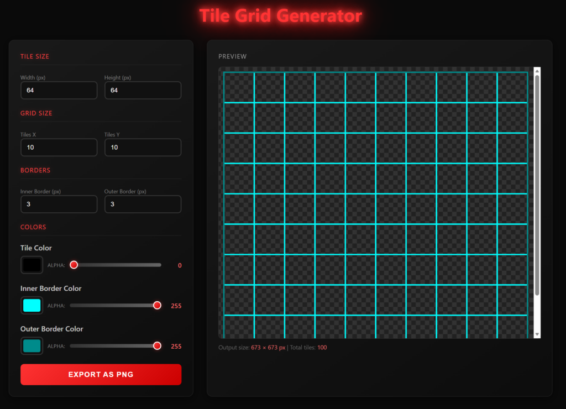Click the Tile Color black swatch
Image resolution: width=566 pixels, height=409 pixels.
click(x=32, y=265)
